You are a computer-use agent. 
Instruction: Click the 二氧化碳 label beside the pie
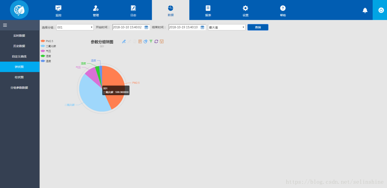69,105
